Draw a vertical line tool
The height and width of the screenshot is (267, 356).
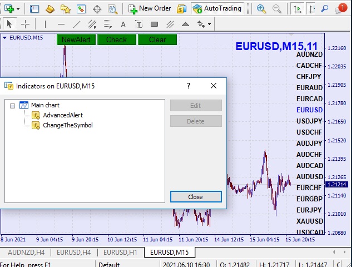click(x=44, y=24)
